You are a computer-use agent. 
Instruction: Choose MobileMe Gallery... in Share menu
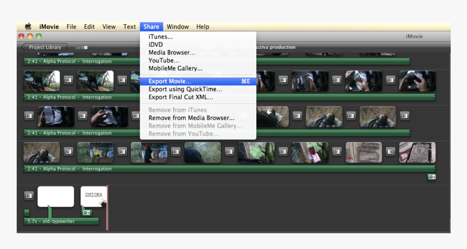click(x=198, y=69)
